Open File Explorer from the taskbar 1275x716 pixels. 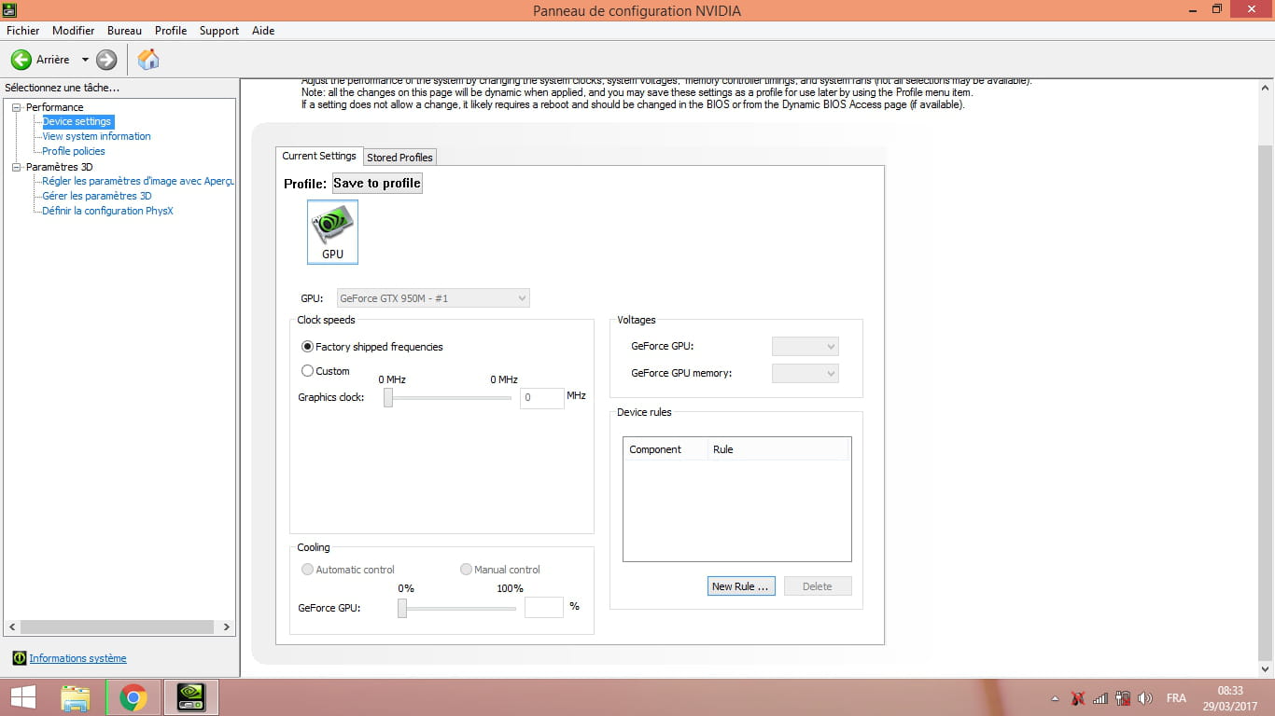76,697
